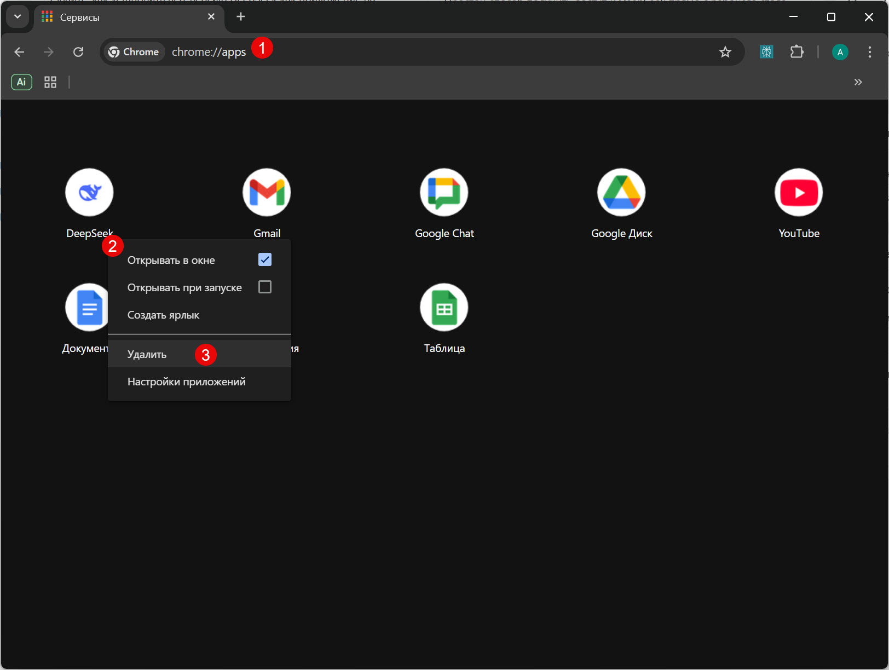889x670 pixels.
Task: Select Удалить in the context menu
Action: click(199, 354)
